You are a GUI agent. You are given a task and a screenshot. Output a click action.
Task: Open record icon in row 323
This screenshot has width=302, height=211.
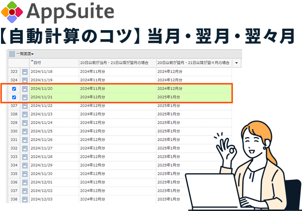coord(25,72)
